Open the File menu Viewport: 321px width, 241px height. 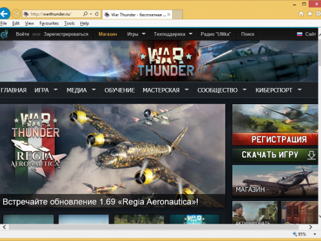[4, 23]
